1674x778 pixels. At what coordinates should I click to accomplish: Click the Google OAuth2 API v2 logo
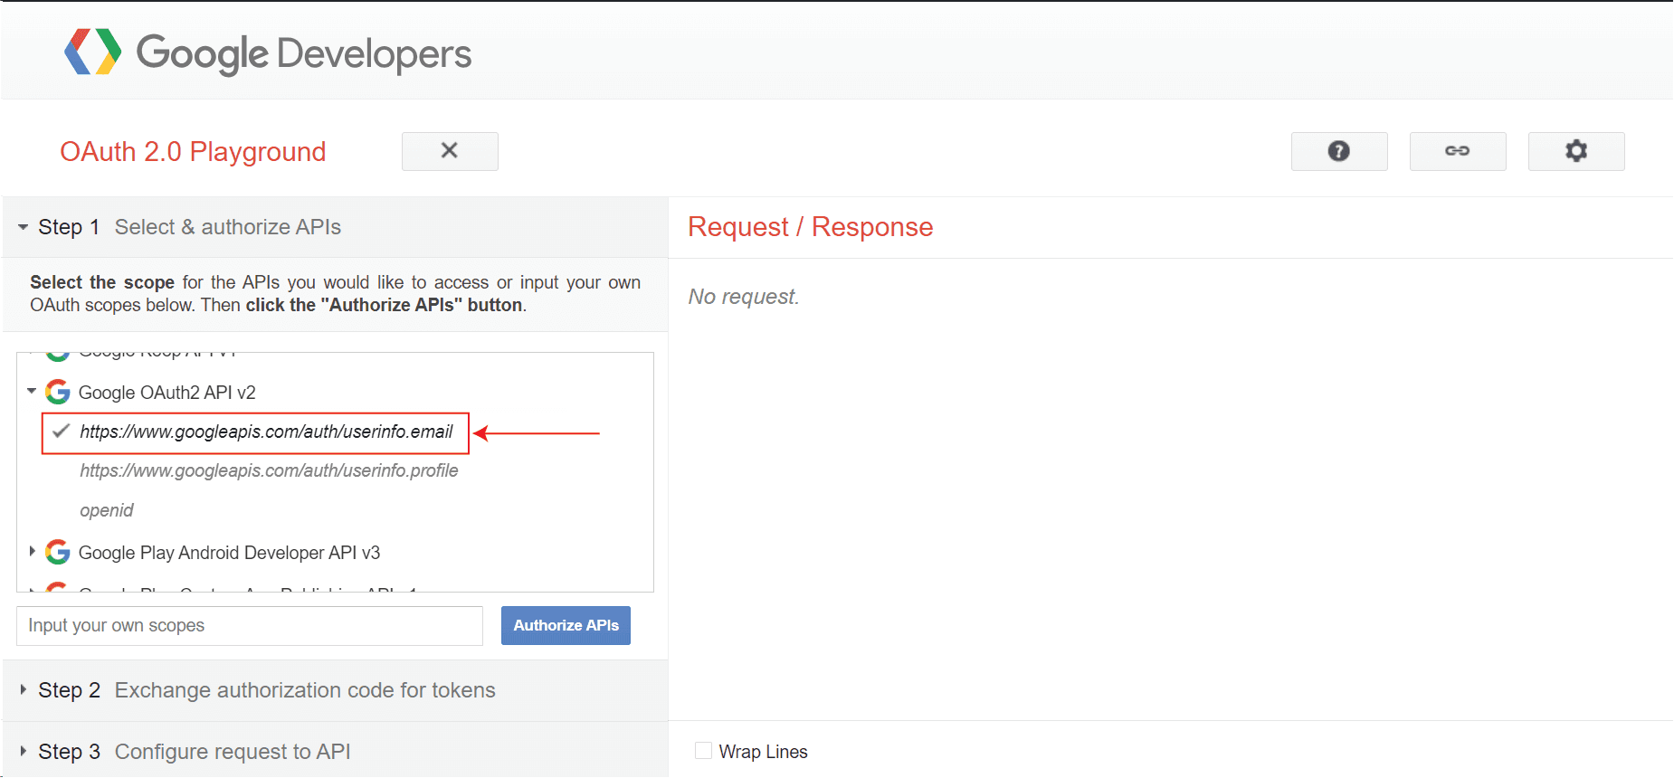pos(58,392)
